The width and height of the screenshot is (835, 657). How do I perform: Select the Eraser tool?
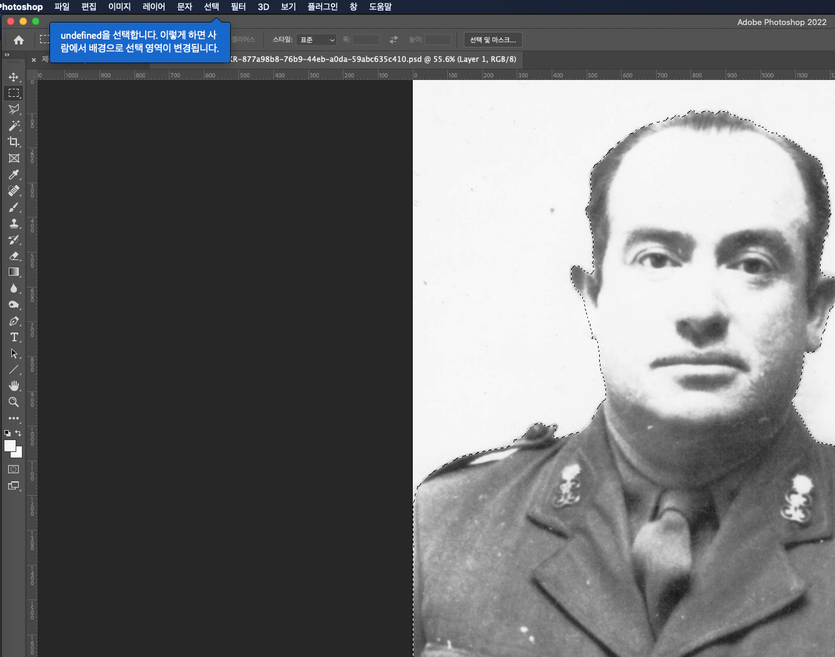[14, 256]
